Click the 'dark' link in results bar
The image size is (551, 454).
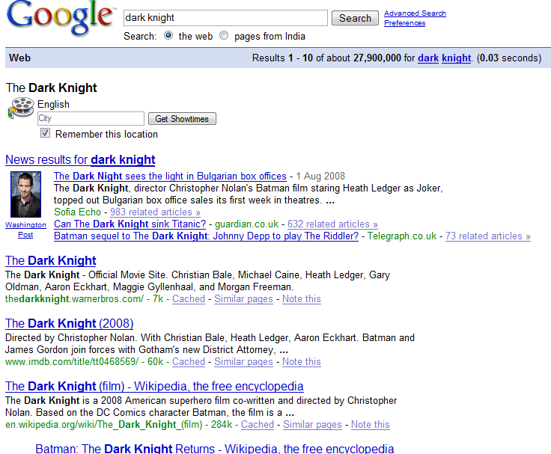coord(428,58)
